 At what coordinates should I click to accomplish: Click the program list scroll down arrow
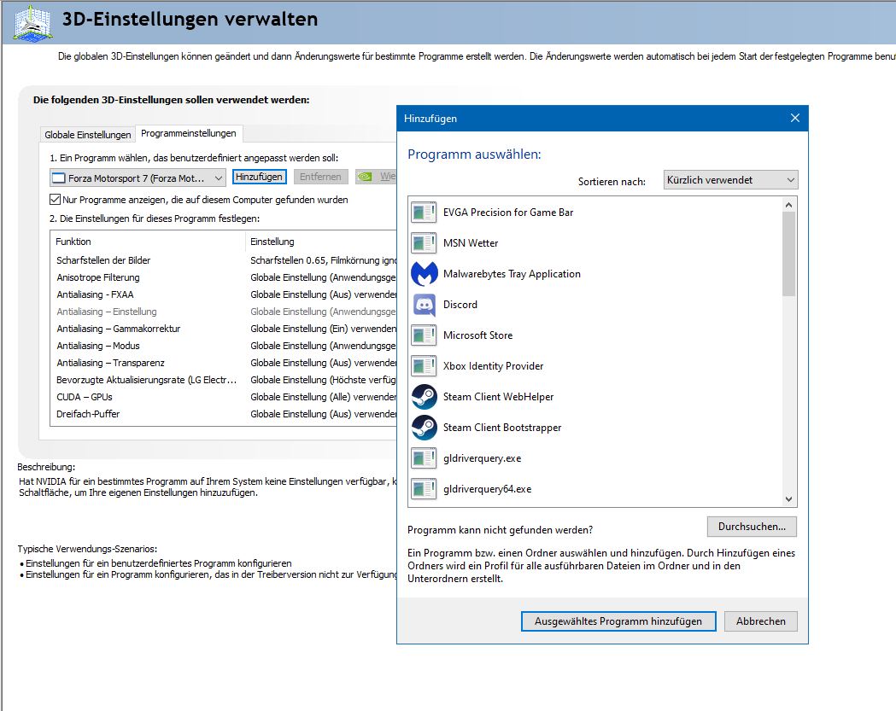(x=788, y=499)
